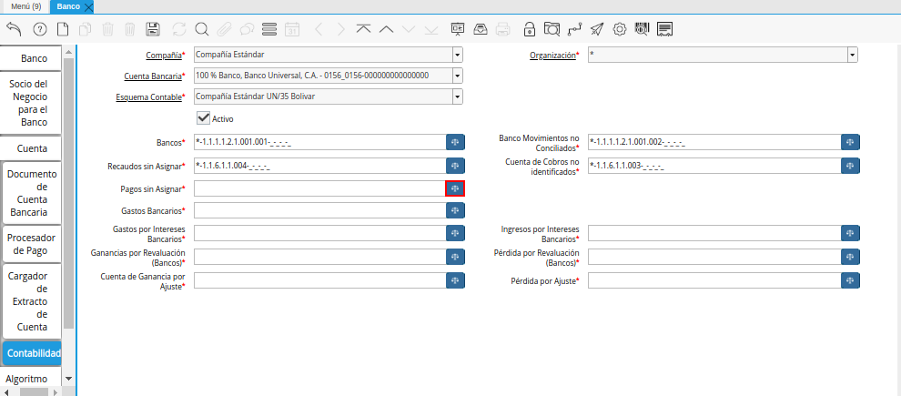The height and width of the screenshot is (396, 901).
Task: Click the Lock padlock icon
Action: coord(529,29)
